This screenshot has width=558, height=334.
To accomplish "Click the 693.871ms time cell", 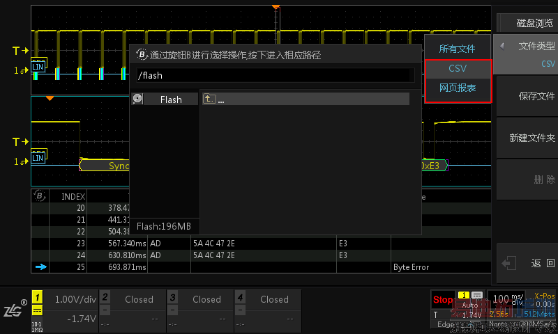I will [127, 267].
